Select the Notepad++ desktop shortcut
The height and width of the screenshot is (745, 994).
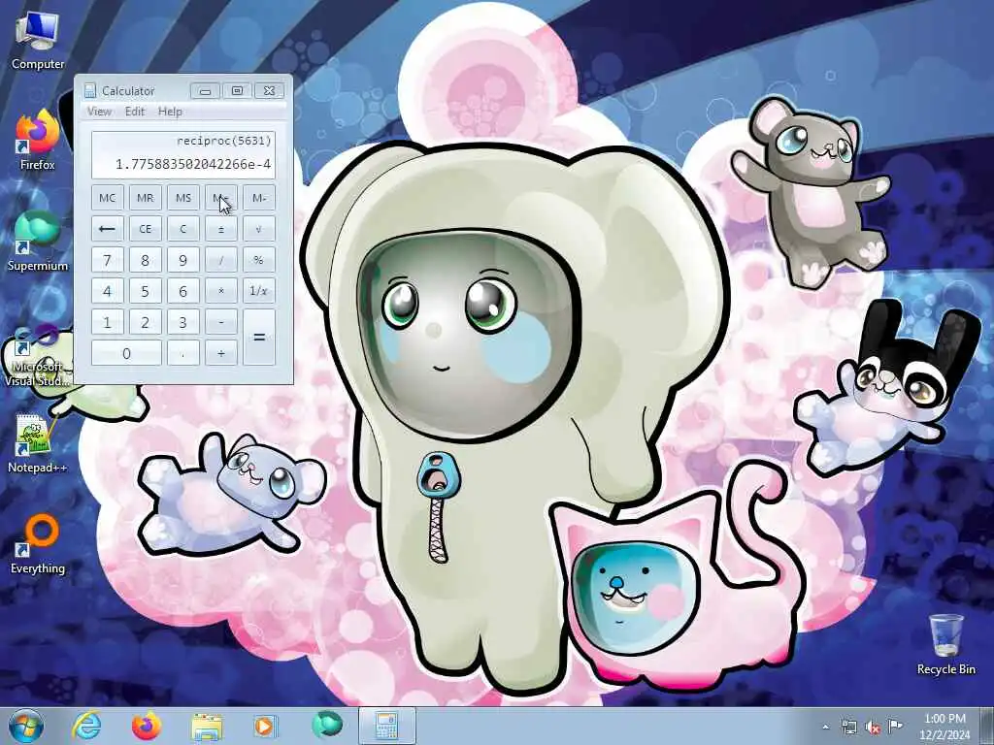tap(37, 443)
